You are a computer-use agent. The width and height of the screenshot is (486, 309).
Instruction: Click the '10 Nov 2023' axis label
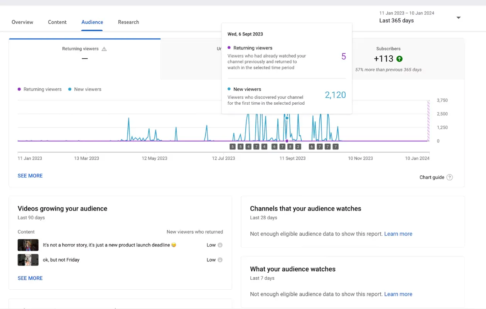pos(360,158)
